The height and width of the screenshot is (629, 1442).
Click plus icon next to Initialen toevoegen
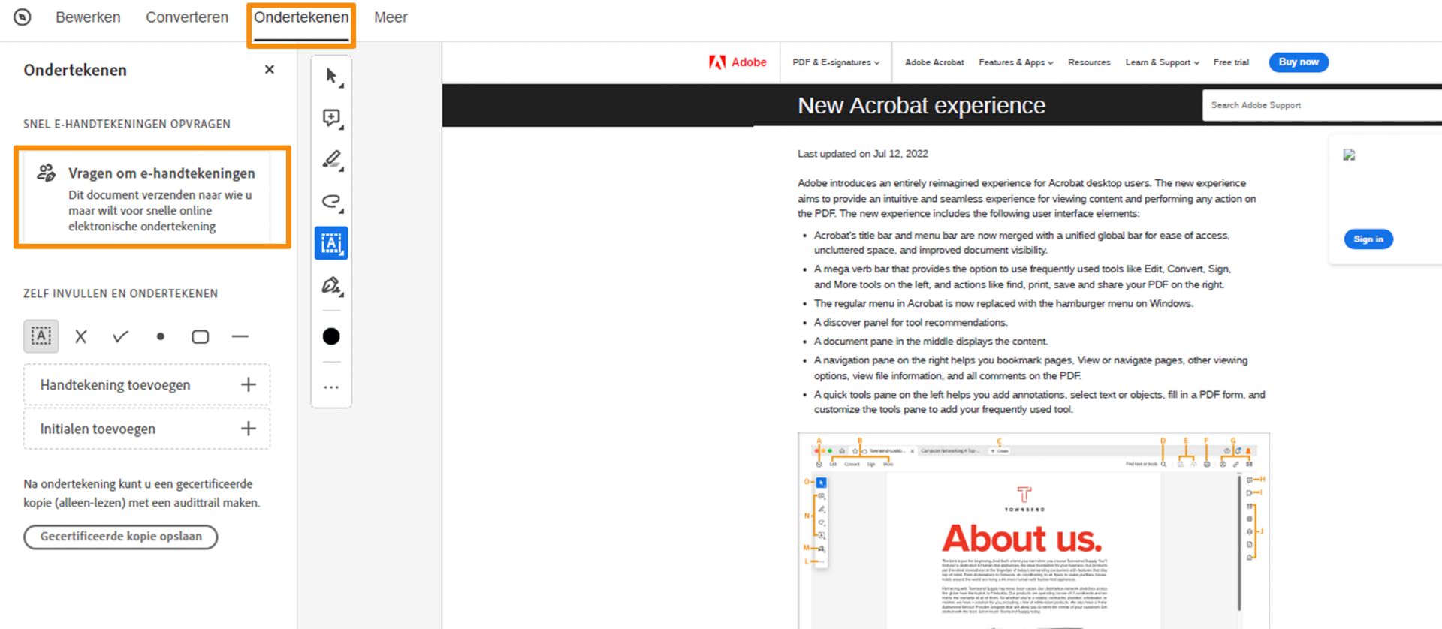click(248, 429)
